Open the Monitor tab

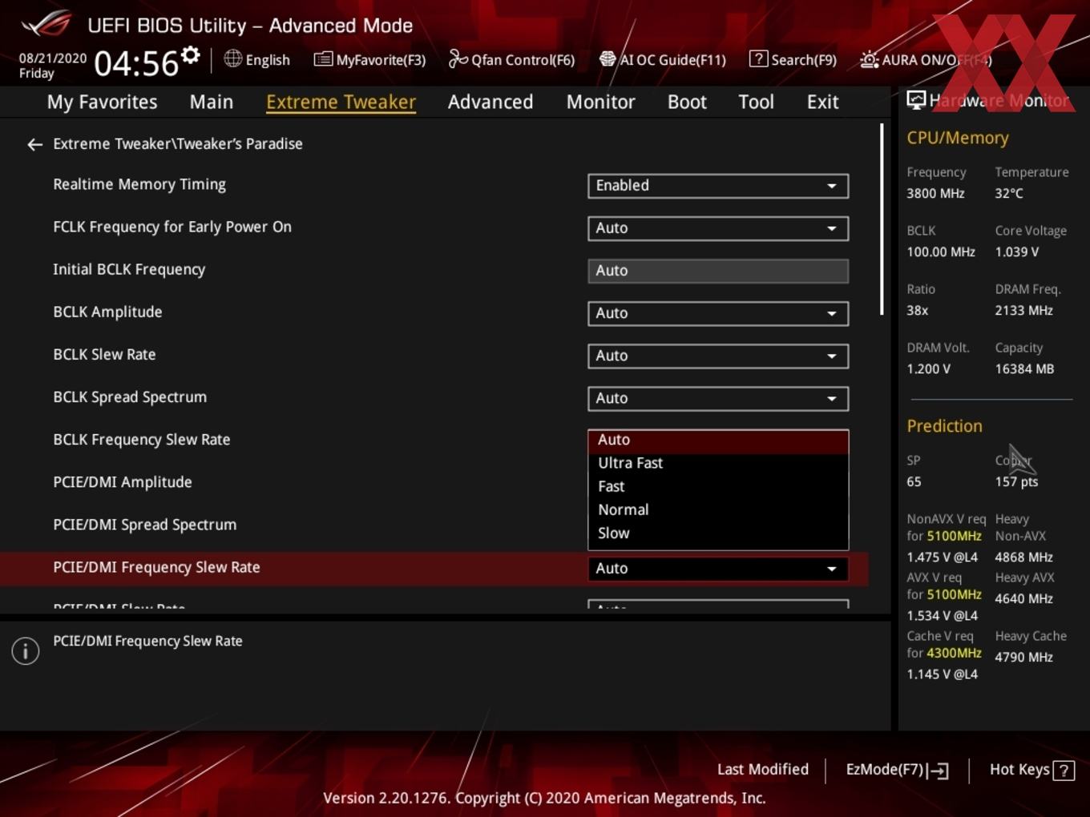pos(600,102)
